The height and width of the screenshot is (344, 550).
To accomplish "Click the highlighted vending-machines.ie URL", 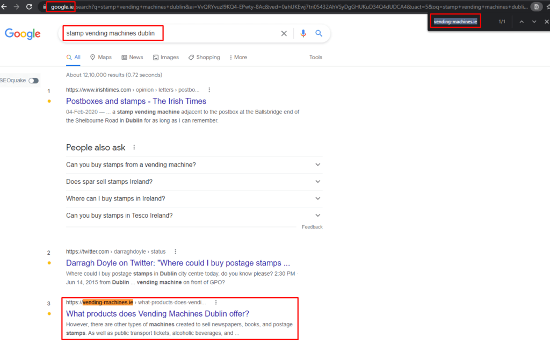I will tap(108, 302).
